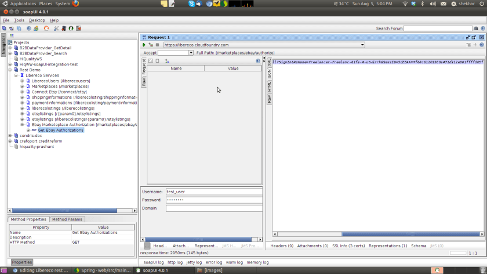487x274 pixels.
Task: Open the Tools menu
Action: pyautogui.click(x=19, y=20)
